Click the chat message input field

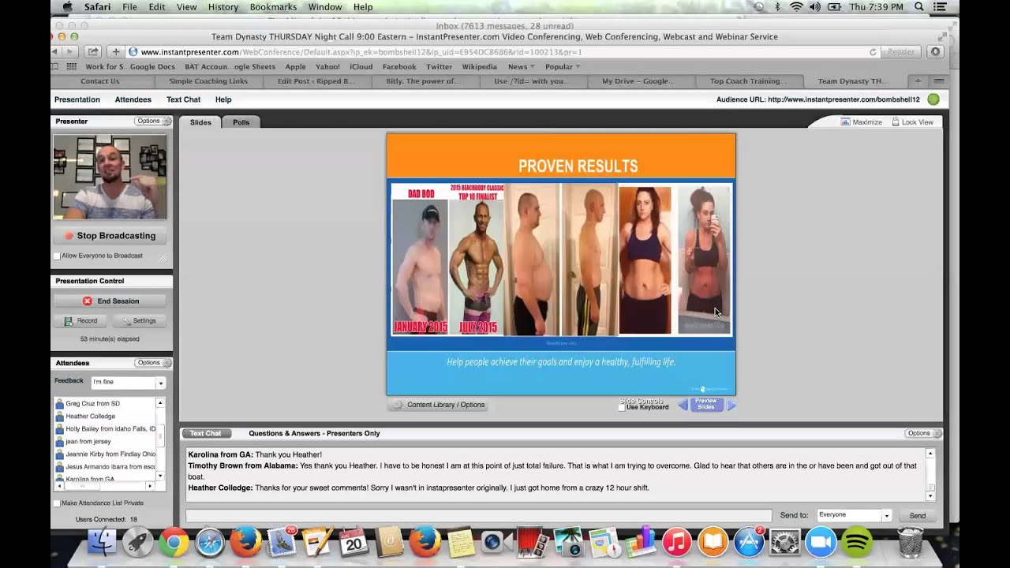pyautogui.click(x=478, y=515)
